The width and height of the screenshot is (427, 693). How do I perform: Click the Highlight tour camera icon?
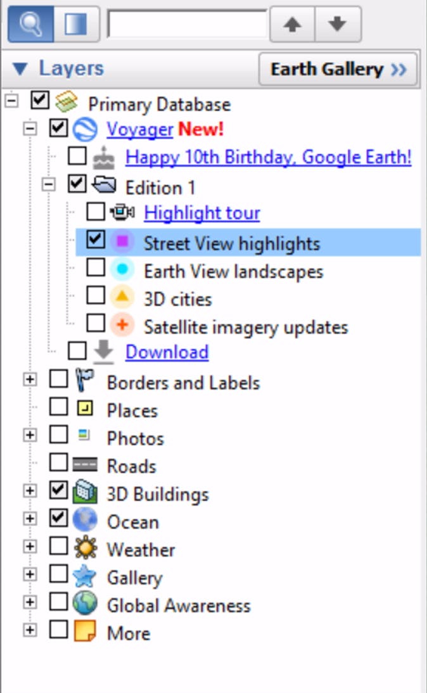click(x=122, y=213)
